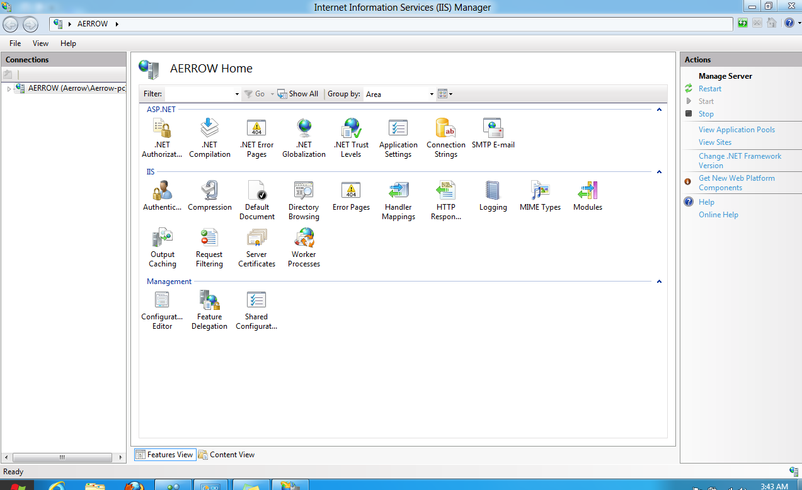Click the Restart server action
The width and height of the screenshot is (802, 490).
click(x=709, y=89)
